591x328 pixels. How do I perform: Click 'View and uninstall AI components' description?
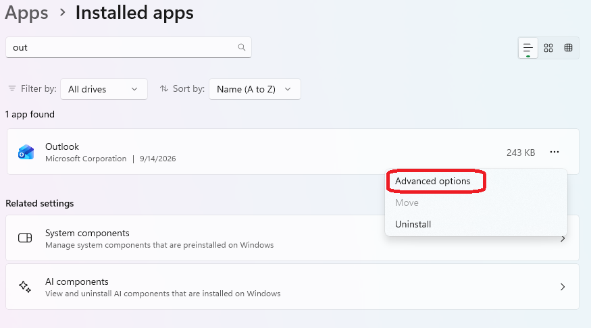coord(163,294)
